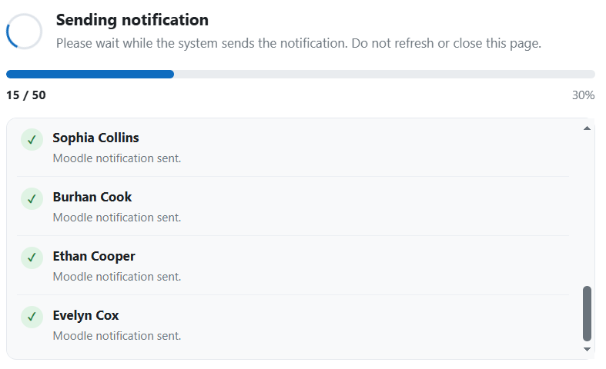The image size is (606, 369).
Task: Click the scroll up arrow of the list
Action: click(x=587, y=128)
